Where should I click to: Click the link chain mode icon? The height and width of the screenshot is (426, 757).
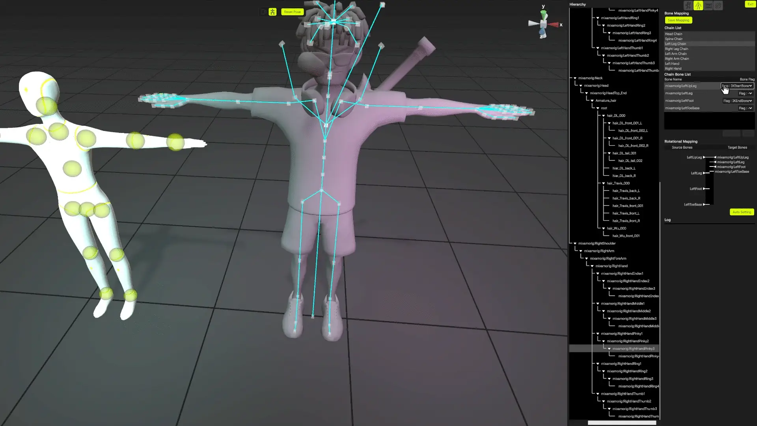click(x=718, y=6)
